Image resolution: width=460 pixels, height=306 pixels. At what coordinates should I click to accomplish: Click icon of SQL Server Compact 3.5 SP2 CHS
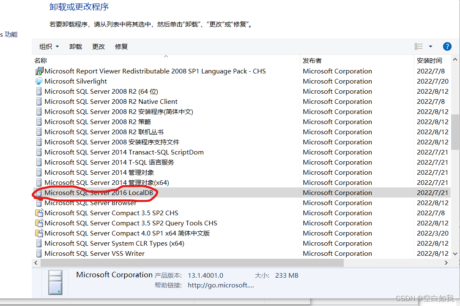(x=39, y=213)
